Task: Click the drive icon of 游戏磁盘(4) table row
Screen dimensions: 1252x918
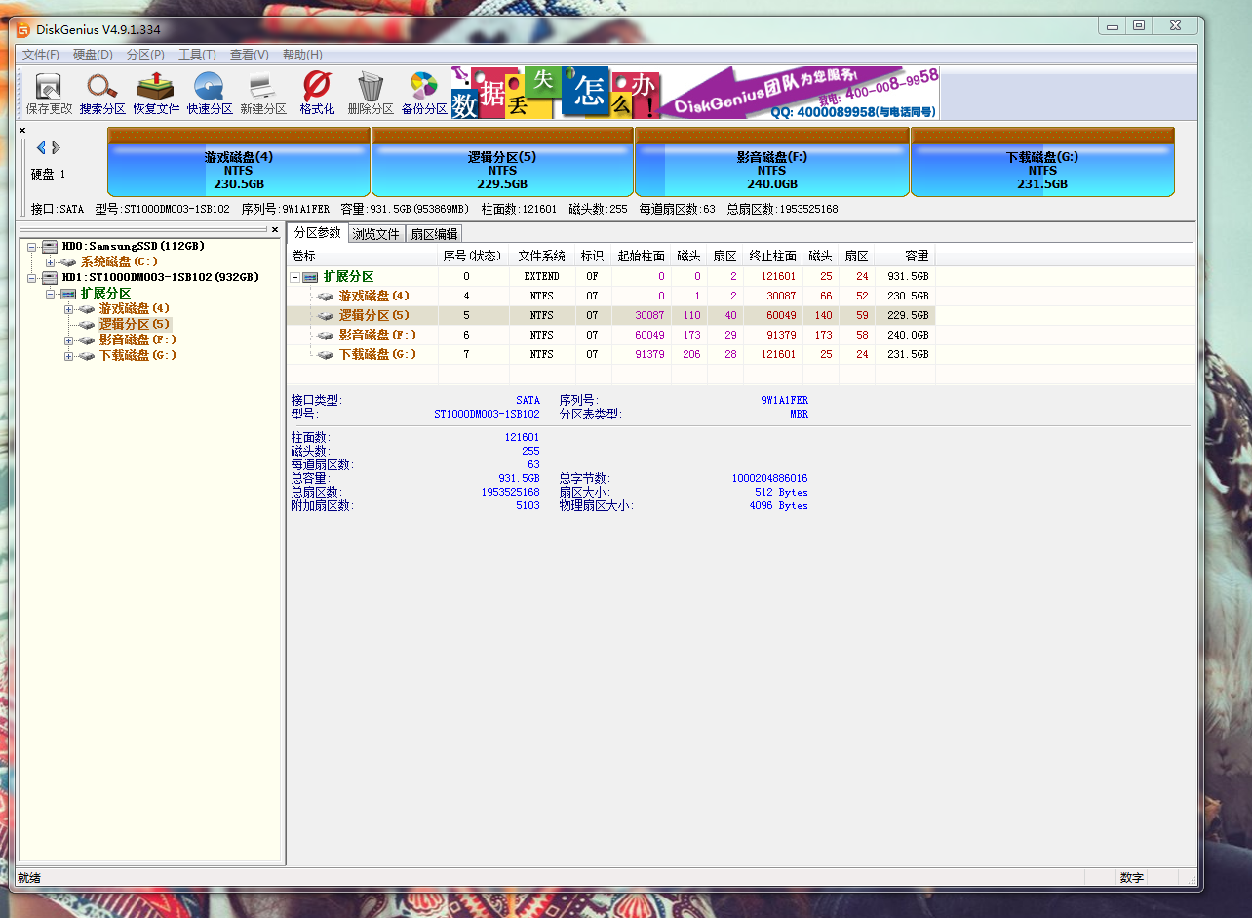Action: click(326, 296)
